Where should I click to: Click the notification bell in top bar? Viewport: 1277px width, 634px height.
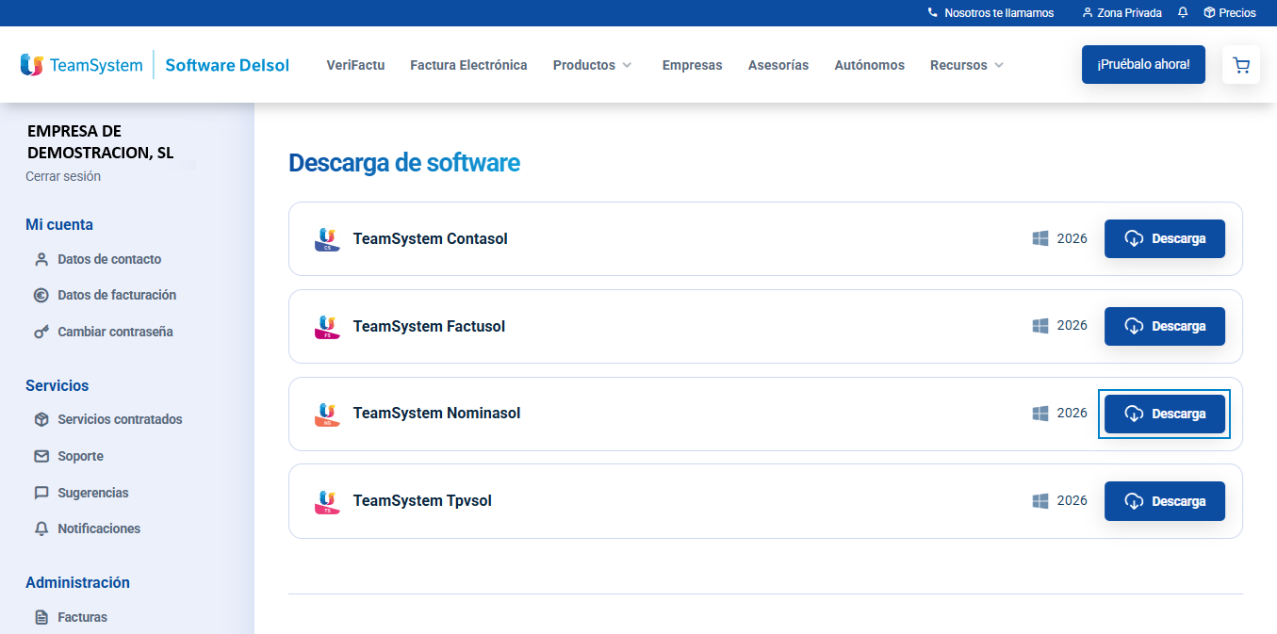pos(1183,13)
